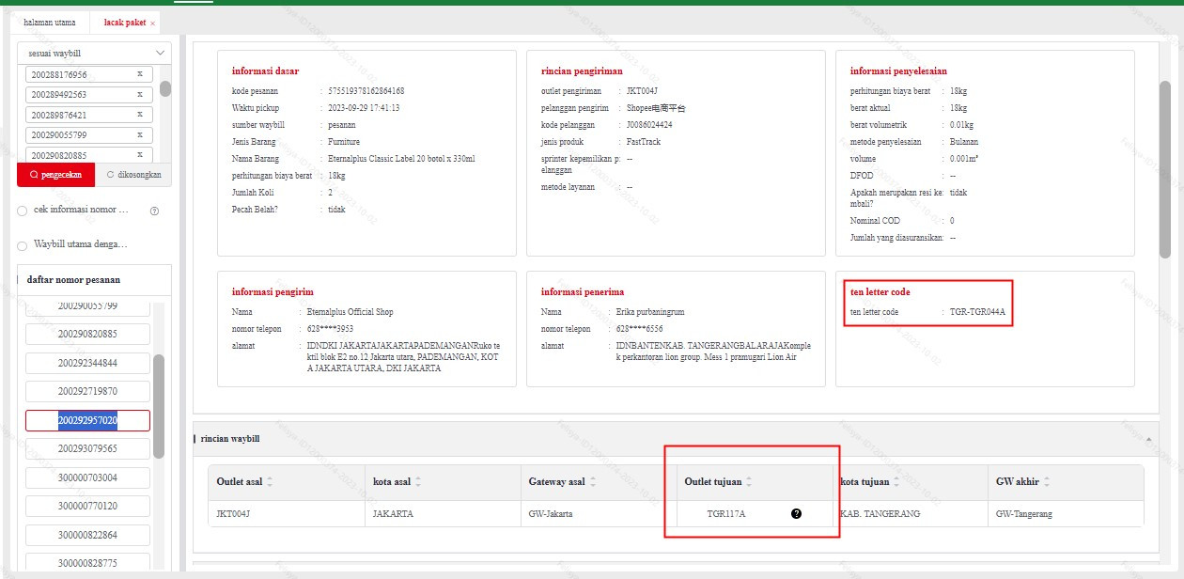
Task: Select order number 200290820885 in the daftar list
Action: point(87,335)
